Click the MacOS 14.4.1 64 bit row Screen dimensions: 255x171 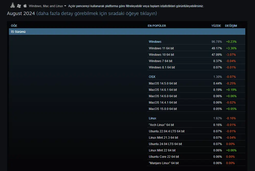pos(196,102)
